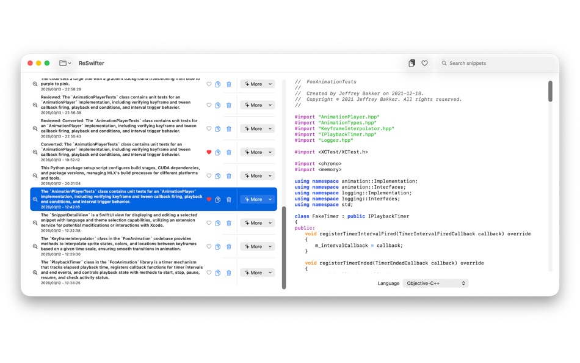Image resolution: width=580 pixels, height=363 pixels.
Task: Unfavorite the highlighted AnimationPlayerTests snippet
Action: pos(208,199)
